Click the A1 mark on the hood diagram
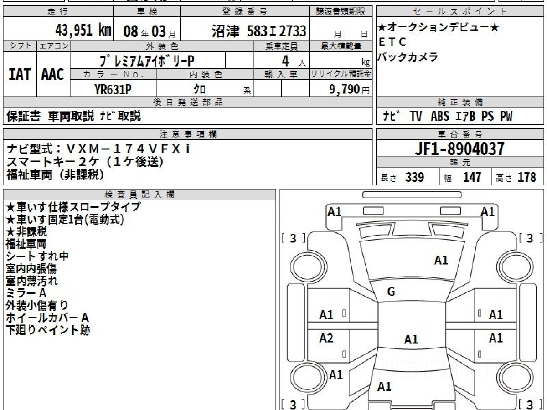This screenshot has height=410, width=547. point(441,260)
